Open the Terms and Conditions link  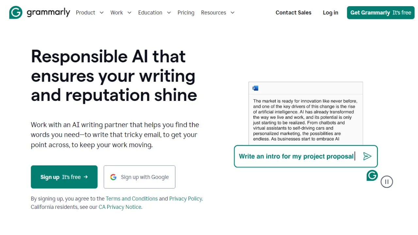click(132, 198)
